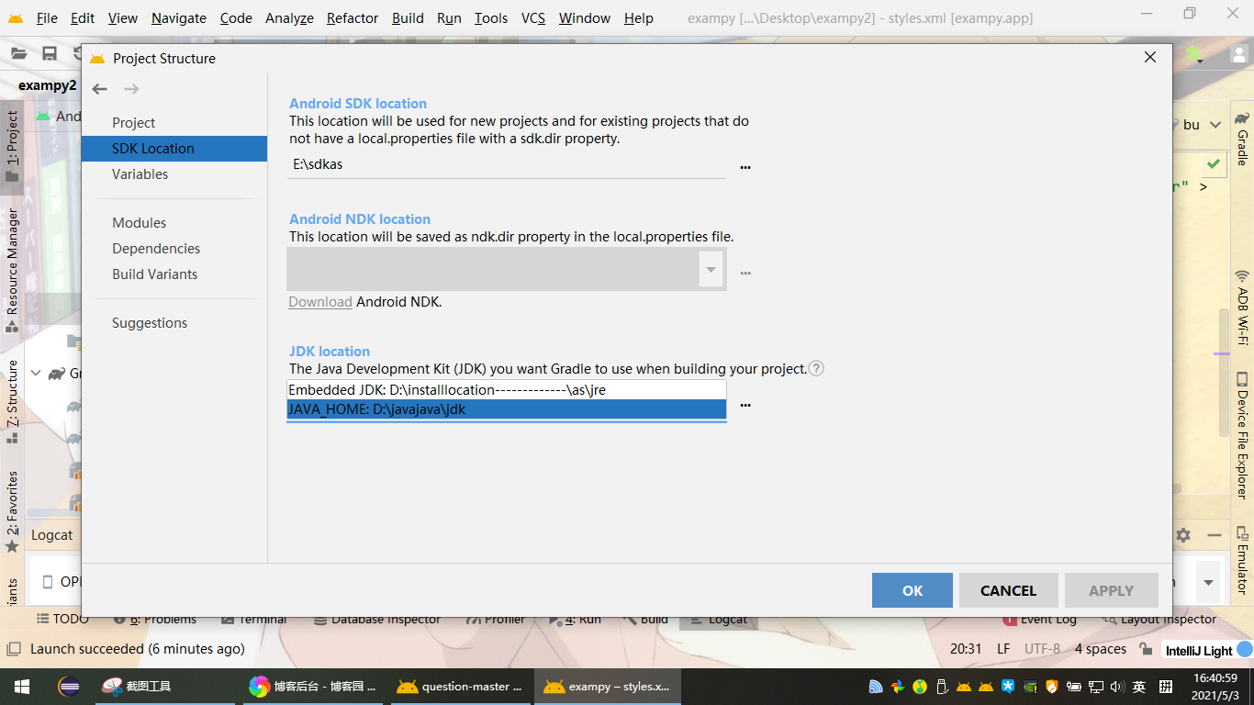This screenshot has width=1254, height=705.
Task: Close the Project Structure dialog
Action: click(x=1149, y=57)
